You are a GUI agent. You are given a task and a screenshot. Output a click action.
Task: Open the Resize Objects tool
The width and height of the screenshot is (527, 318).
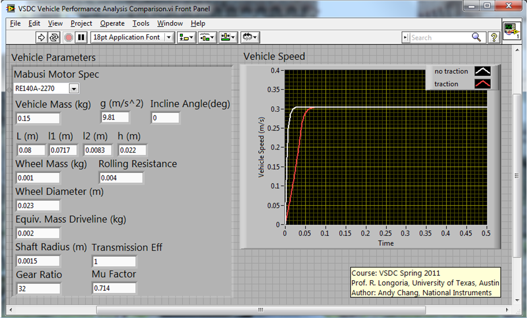tap(228, 37)
